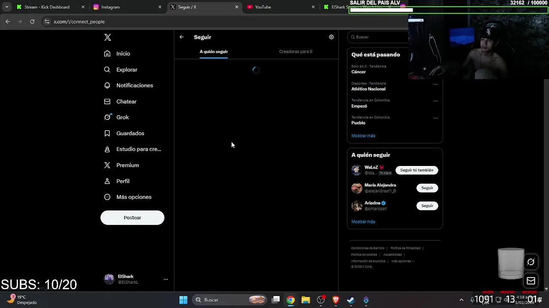The width and height of the screenshot is (549, 308).
Task: Open more options for Empezó trend
Action: point(435,101)
